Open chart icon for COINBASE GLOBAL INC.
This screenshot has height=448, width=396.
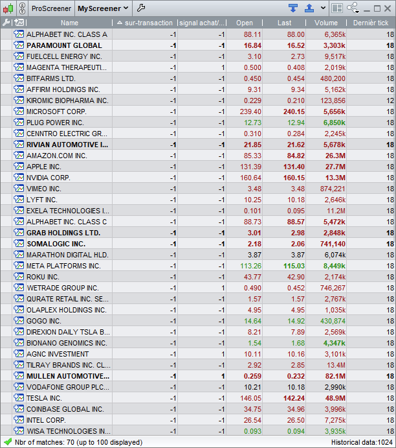pos(19,409)
